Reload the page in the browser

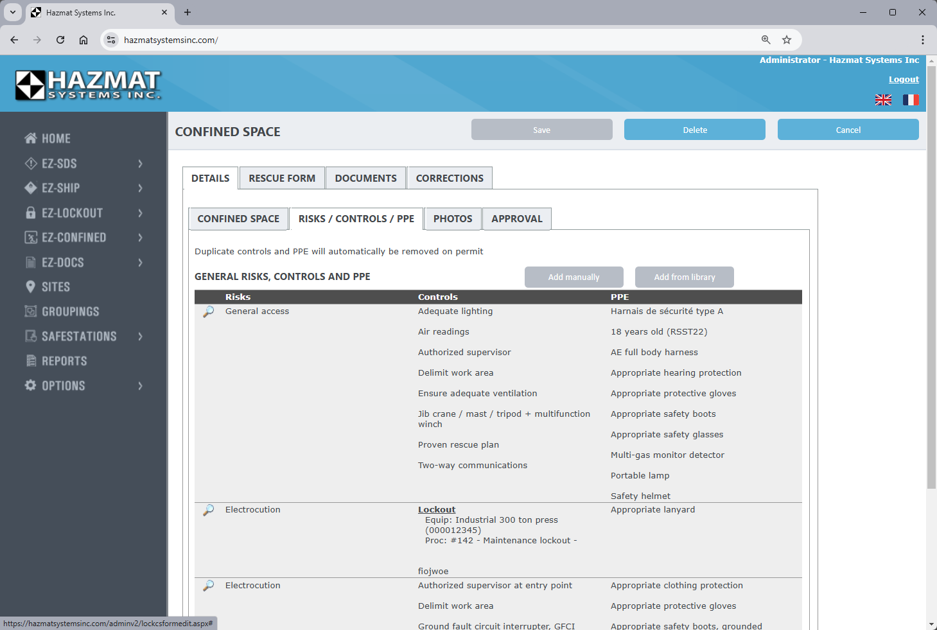pyautogui.click(x=60, y=40)
